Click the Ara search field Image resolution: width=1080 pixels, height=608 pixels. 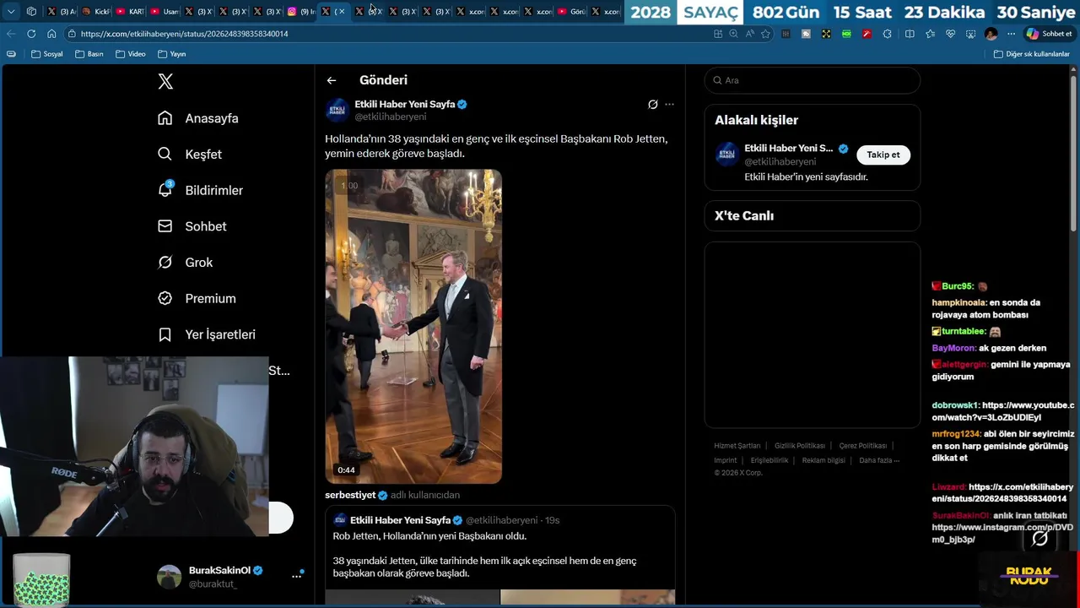click(x=813, y=80)
